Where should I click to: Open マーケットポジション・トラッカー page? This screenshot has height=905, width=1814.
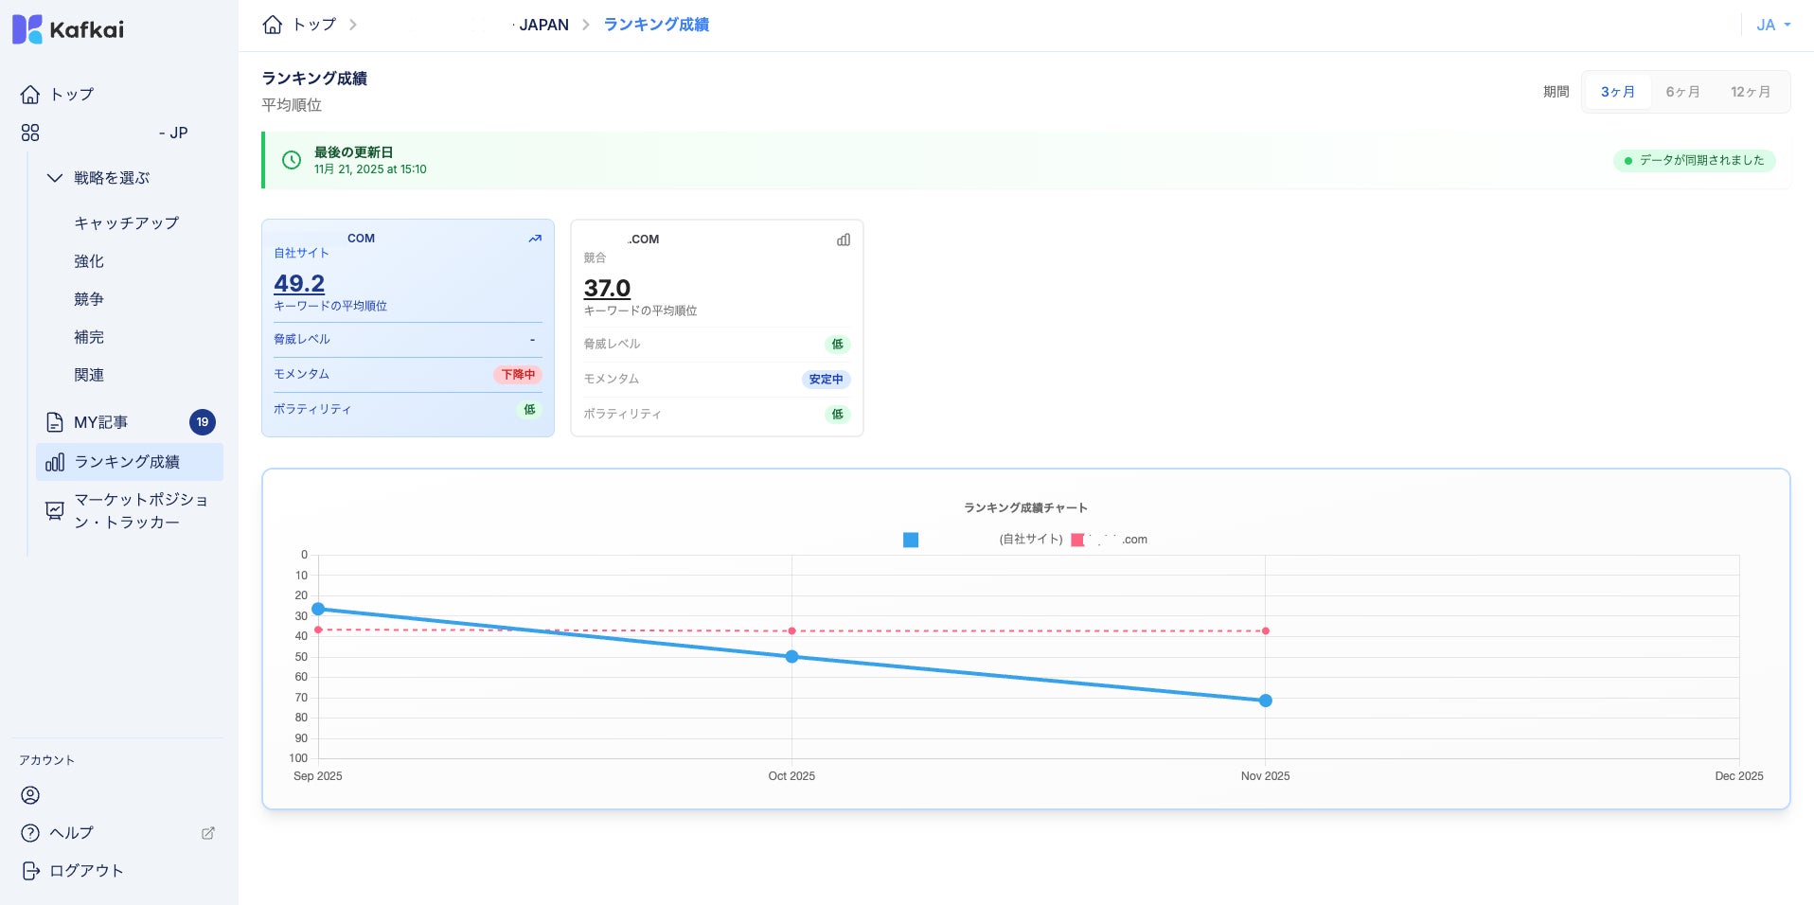(141, 511)
